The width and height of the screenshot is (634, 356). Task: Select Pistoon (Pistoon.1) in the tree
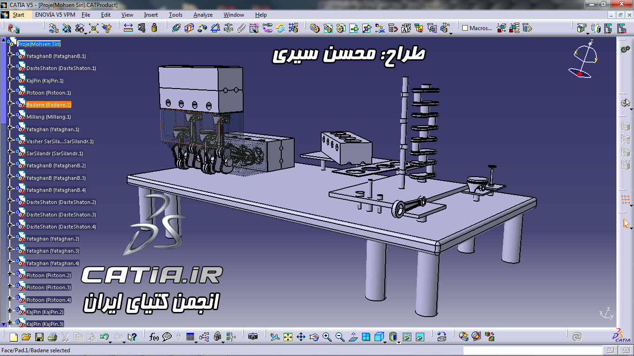[49, 93]
